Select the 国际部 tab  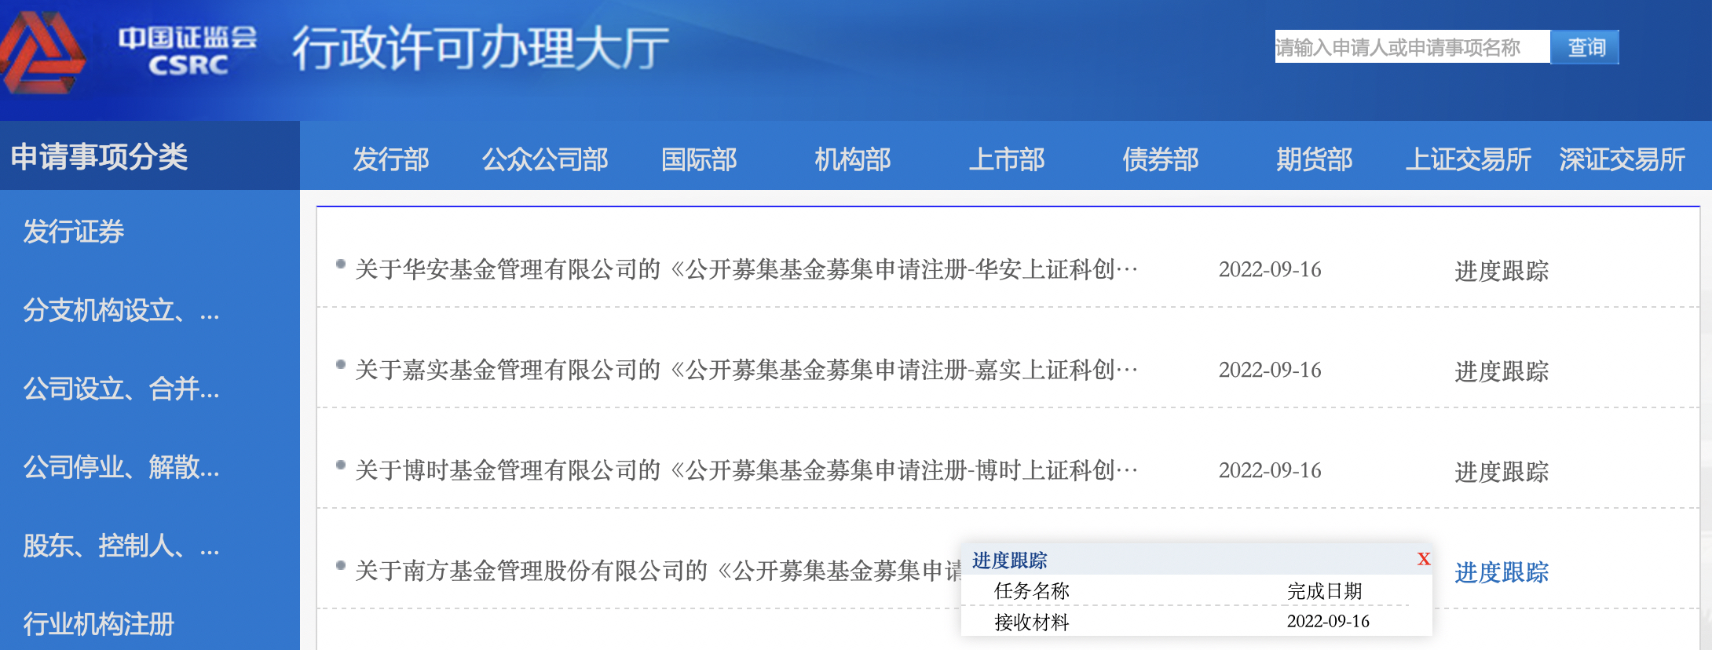tap(699, 159)
